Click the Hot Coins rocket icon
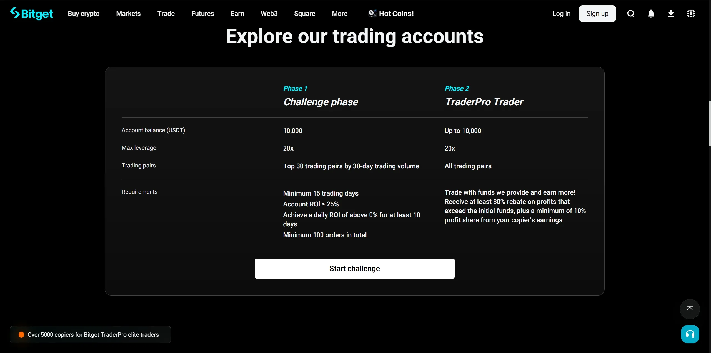This screenshot has height=353, width=711. 372,14
